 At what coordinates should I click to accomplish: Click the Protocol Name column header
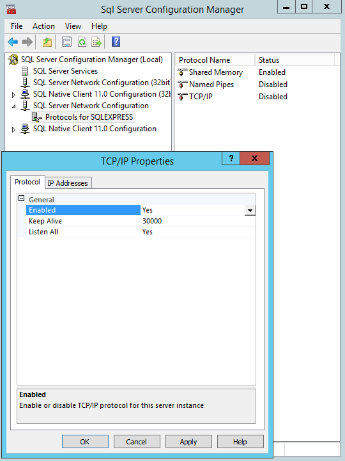pos(215,60)
